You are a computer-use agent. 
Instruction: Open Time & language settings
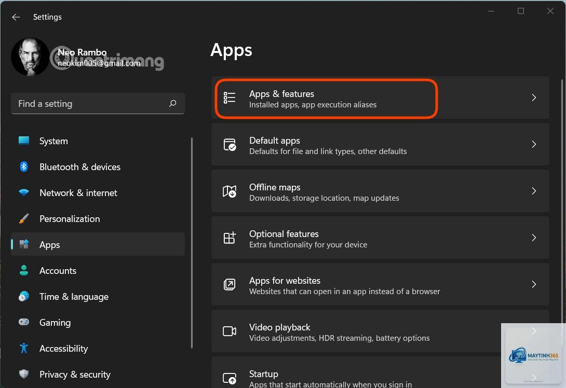pos(98,296)
